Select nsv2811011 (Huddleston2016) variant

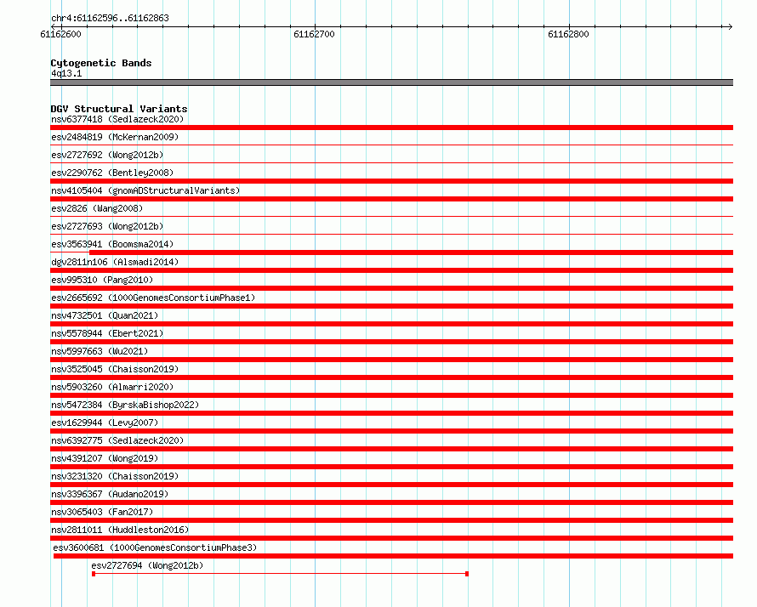click(x=120, y=530)
